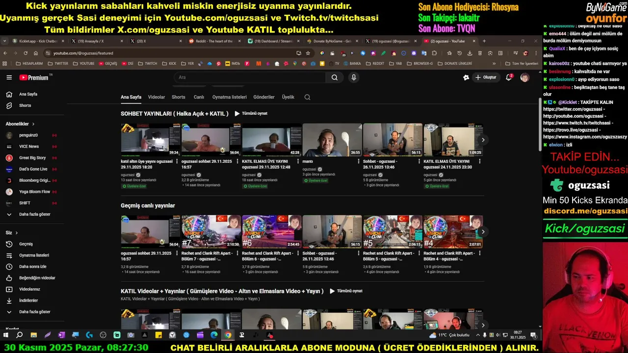The width and height of the screenshot is (628, 353).
Task: Open Daha sonra izle list
Action: click(x=32, y=267)
